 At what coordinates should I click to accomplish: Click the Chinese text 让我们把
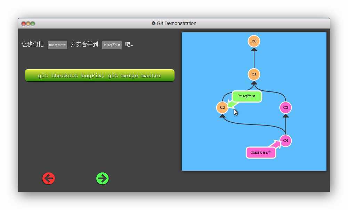[32, 45]
